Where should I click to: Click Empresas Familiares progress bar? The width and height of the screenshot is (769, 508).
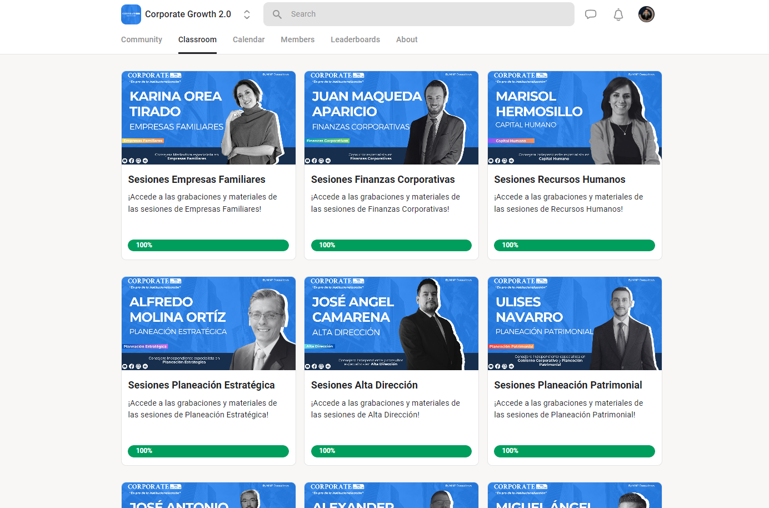pos(208,245)
